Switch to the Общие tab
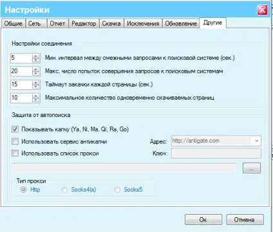 point(14,23)
